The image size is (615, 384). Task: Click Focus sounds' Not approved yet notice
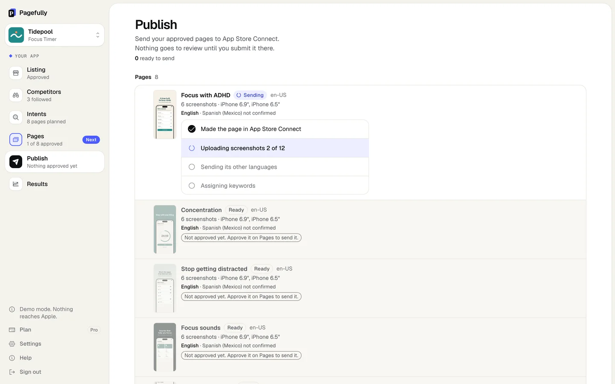click(x=241, y=355)
